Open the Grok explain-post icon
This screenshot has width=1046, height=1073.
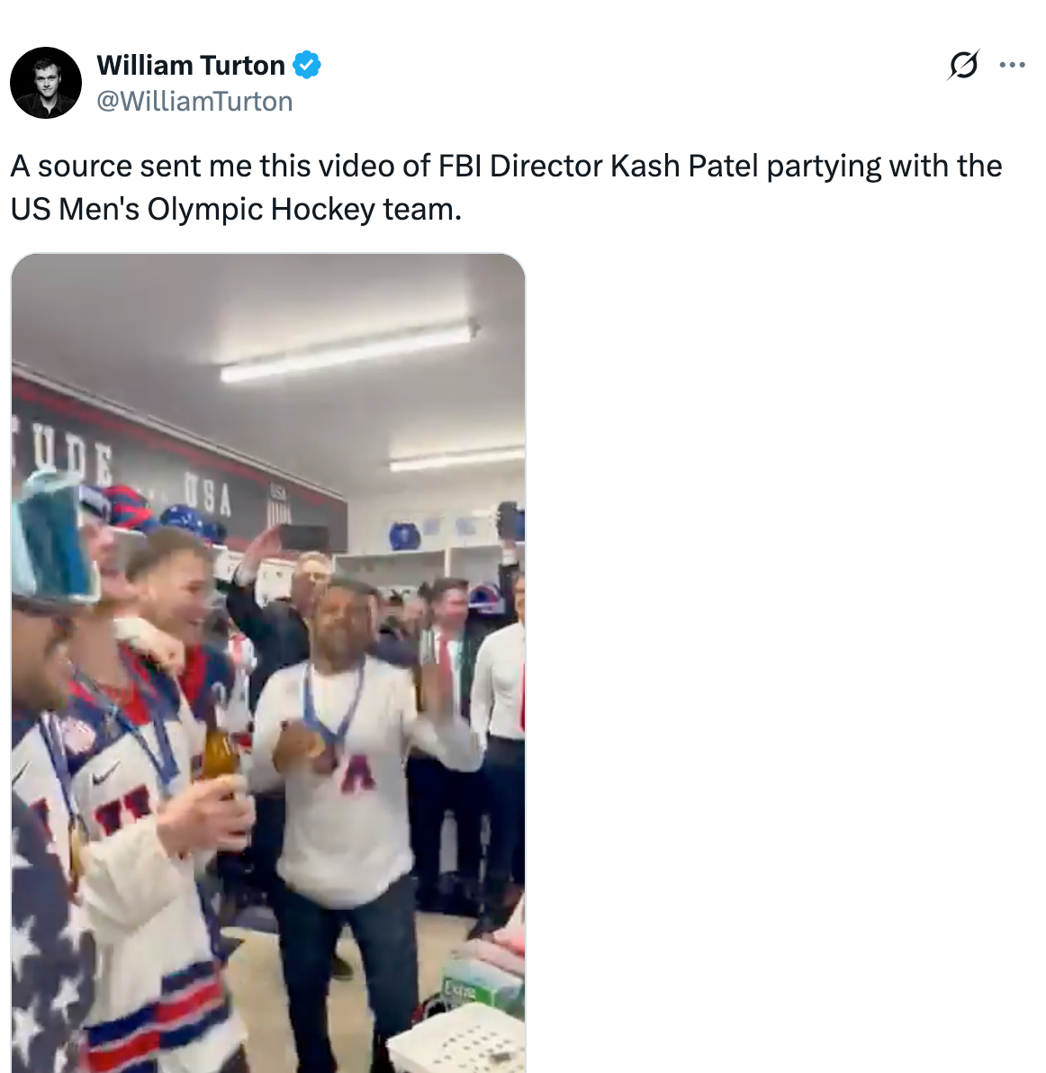[x=963, y=65]
